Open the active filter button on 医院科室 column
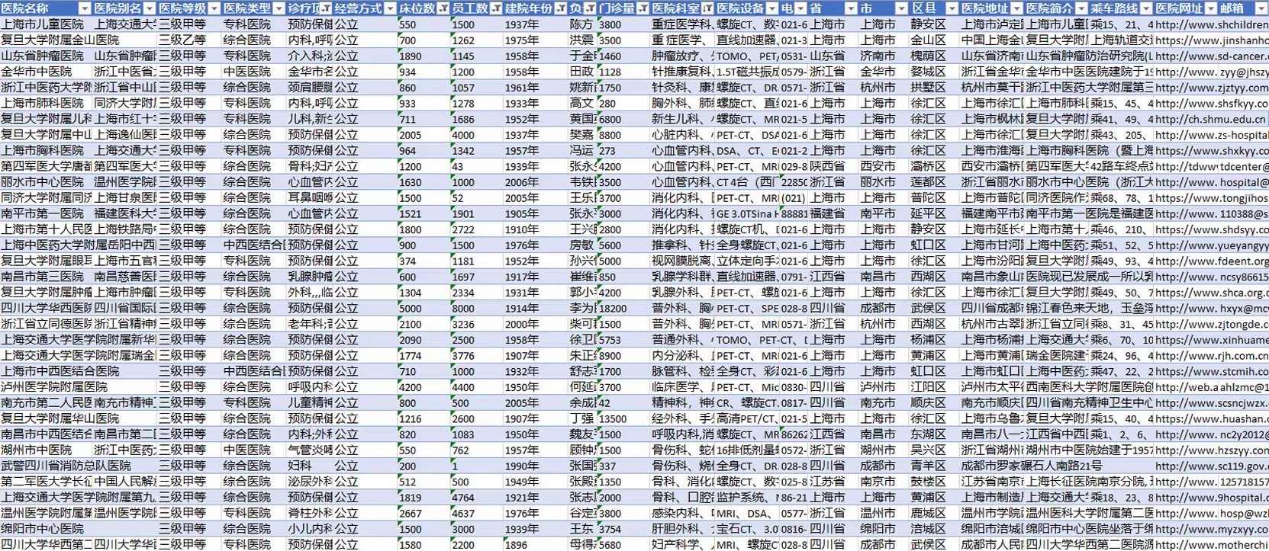This screenshot has width=1269, height=551. [x=707, y=8]
